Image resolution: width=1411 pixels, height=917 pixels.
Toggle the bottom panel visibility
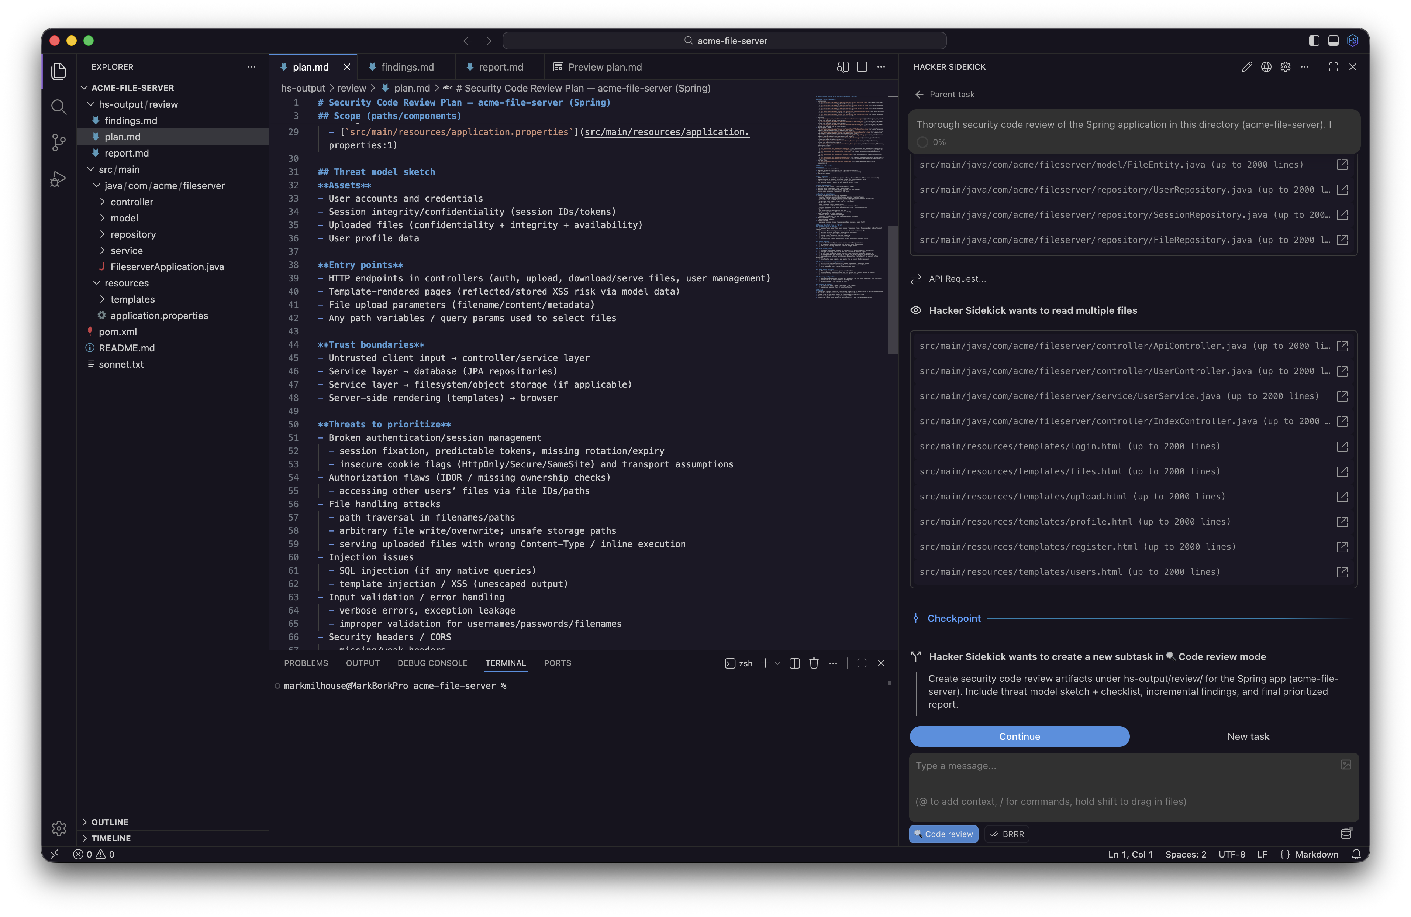[1334, 40]
